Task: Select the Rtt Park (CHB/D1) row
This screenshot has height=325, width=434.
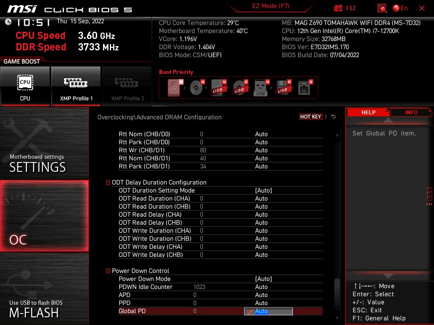Action: point(220,166)
